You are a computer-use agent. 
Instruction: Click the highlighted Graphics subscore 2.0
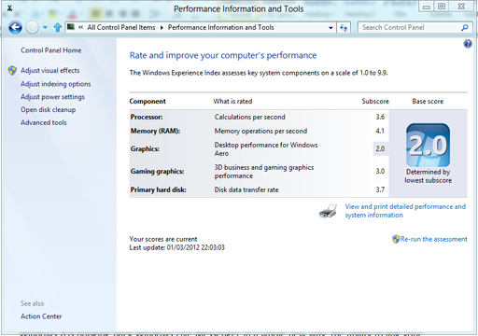(x=380, y=149)
